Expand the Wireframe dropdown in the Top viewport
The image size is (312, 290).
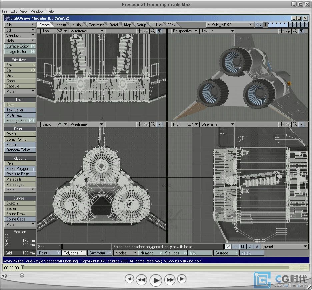[x=87, y=31]
